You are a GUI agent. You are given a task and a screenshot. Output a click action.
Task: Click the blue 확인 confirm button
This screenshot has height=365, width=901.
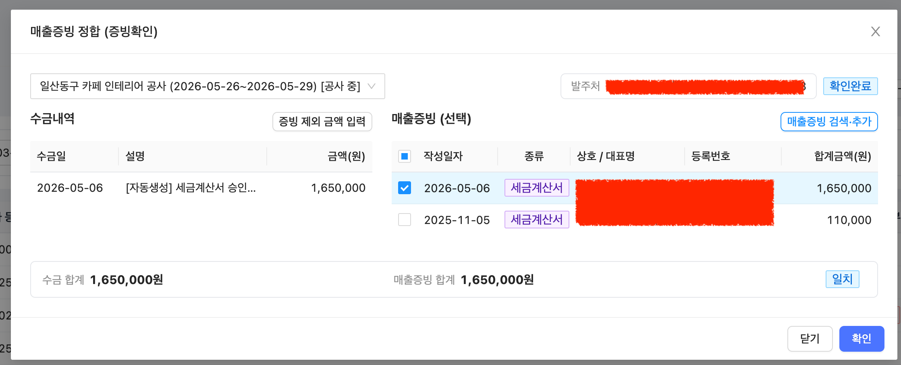862,338
